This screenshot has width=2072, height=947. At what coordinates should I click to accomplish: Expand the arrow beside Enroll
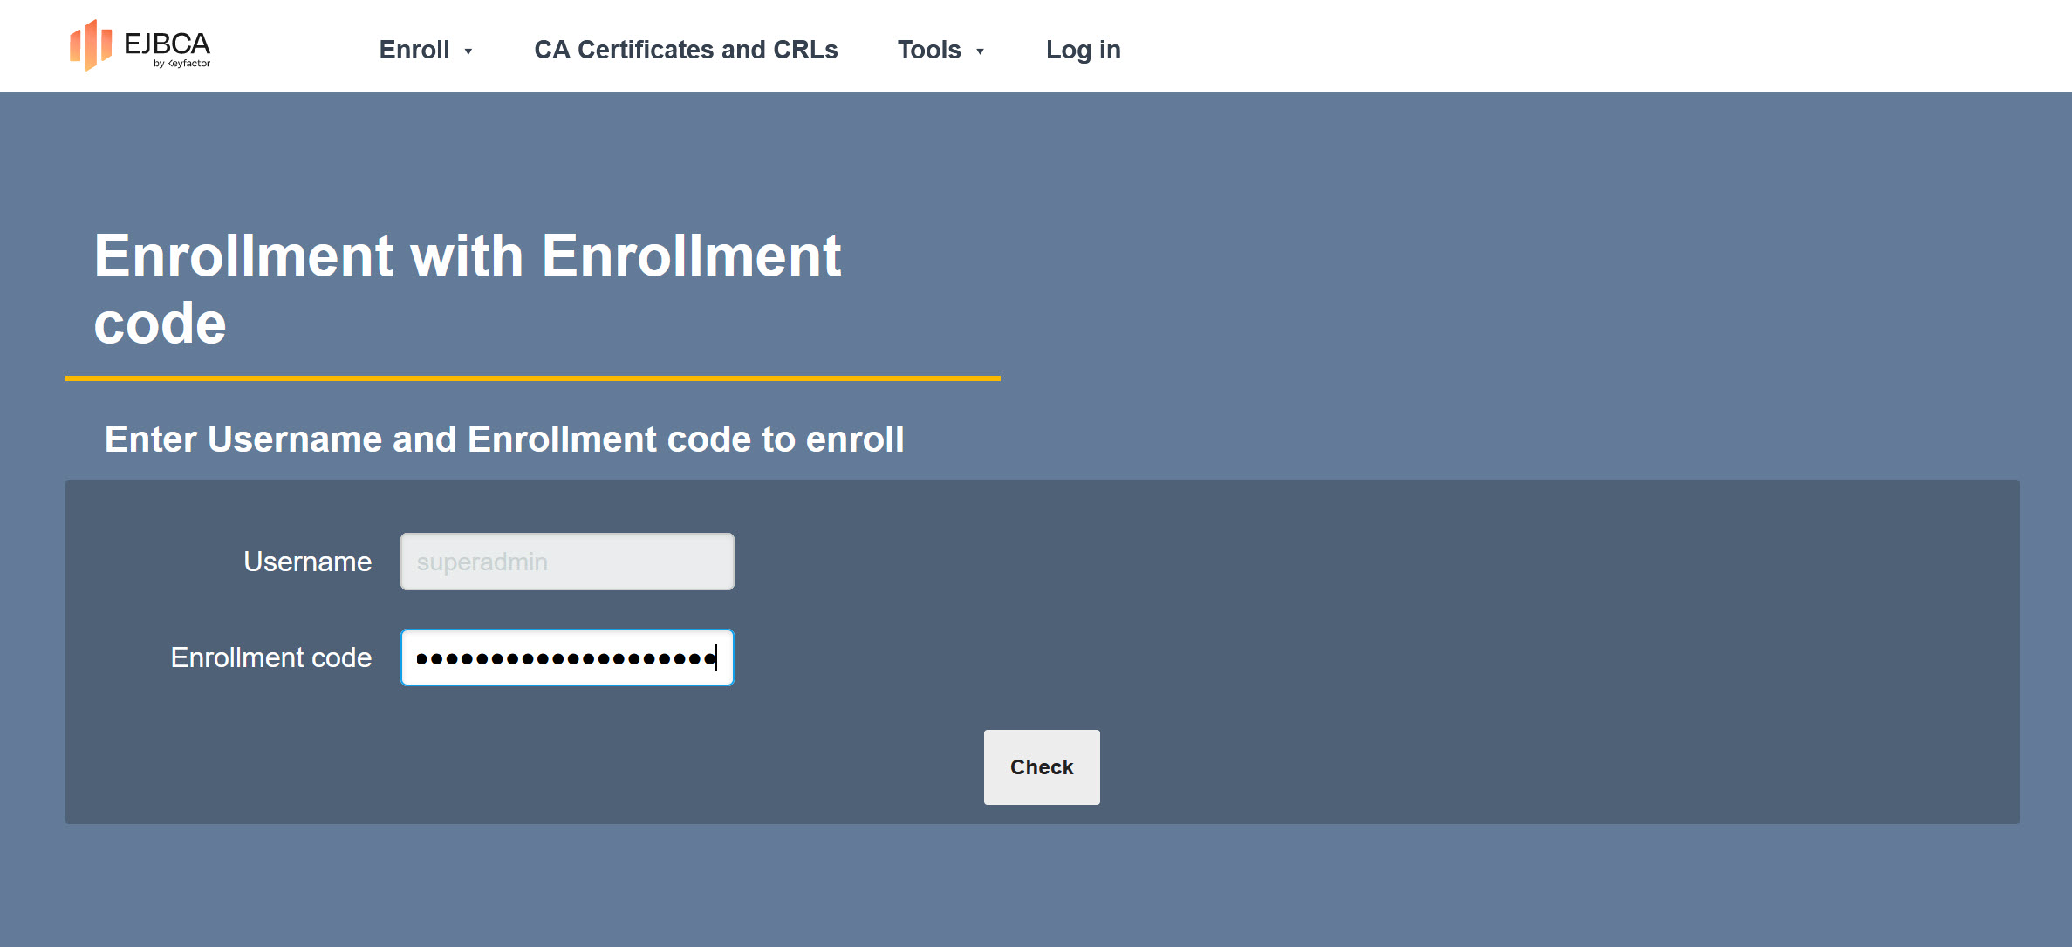point(468,51)
